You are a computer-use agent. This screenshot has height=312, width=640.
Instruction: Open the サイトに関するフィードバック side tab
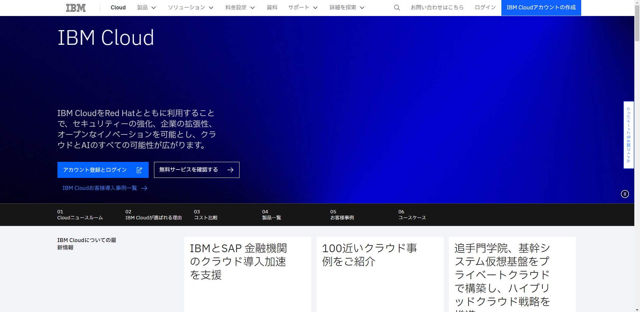point(629,135)
